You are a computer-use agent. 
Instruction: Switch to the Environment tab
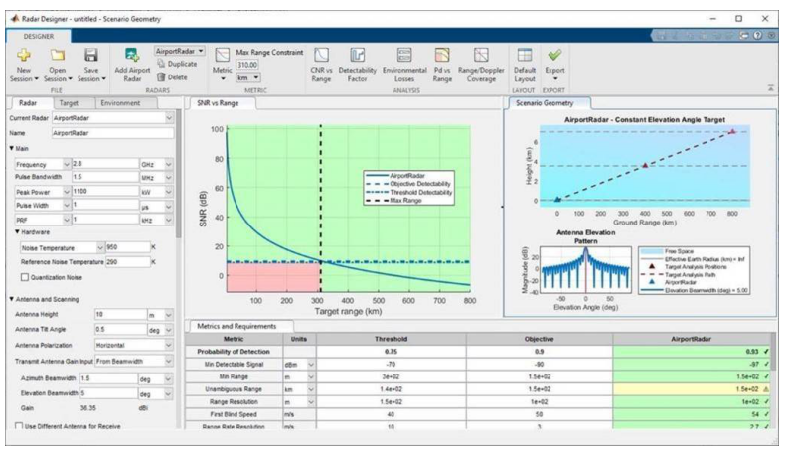tap(120, 101)
